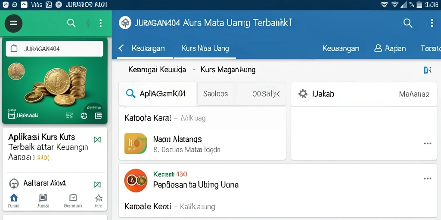The height and width of the screenshot is (220, 441).
Task: Open the Aplikasi Kurs Kuts card title
Action: [42, 137]
